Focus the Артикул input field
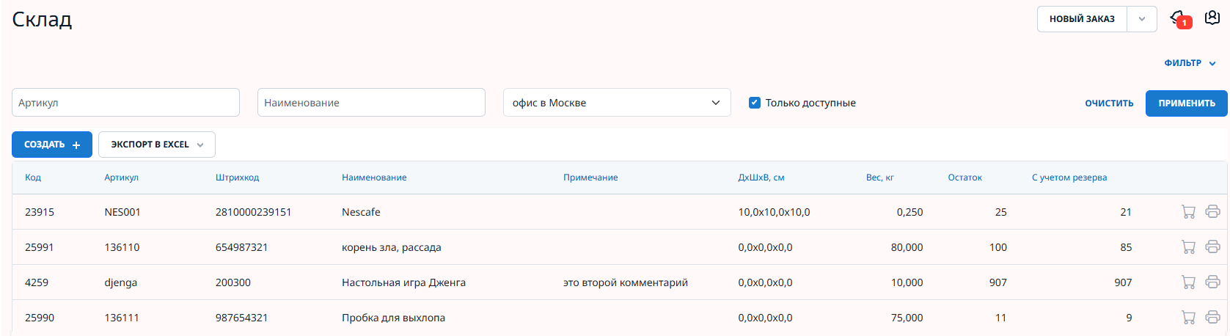Screen dimensions: 1230x336 [x=125, y=103]
